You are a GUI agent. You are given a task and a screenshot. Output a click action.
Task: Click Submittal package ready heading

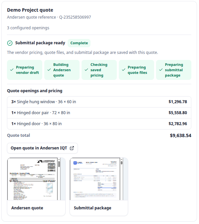[x=40, y=43]
